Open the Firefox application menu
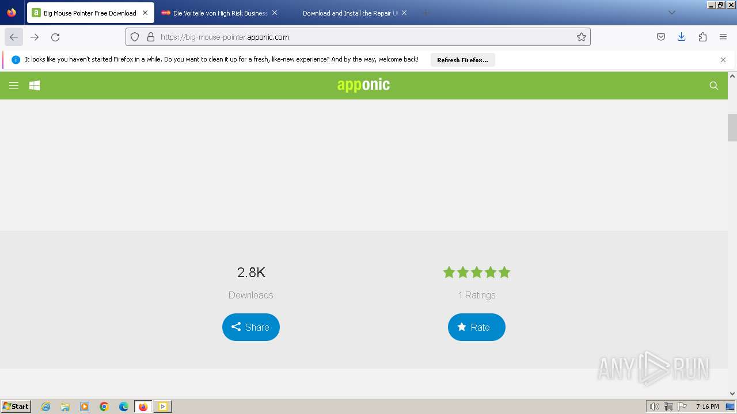 (723, 37)
